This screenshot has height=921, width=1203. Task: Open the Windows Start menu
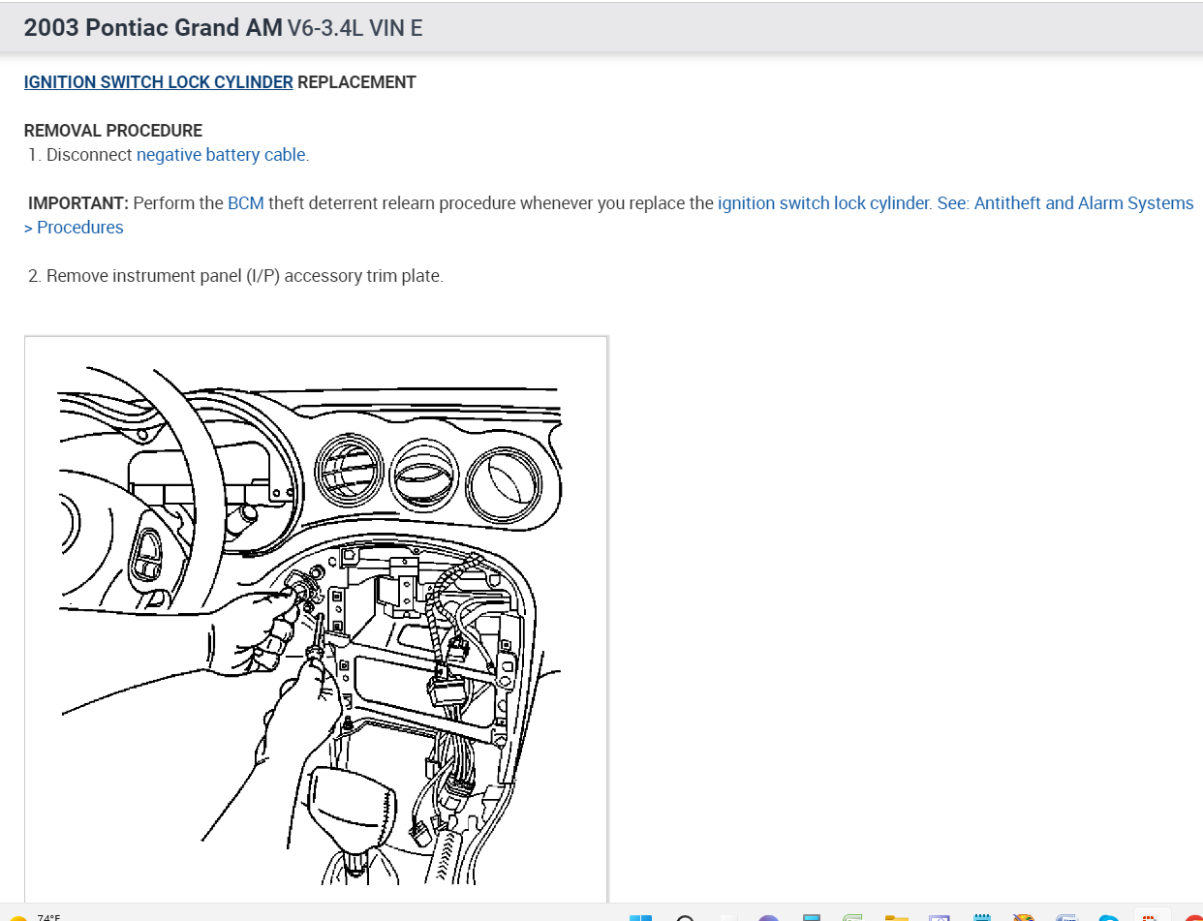click(x=641, y=916)
